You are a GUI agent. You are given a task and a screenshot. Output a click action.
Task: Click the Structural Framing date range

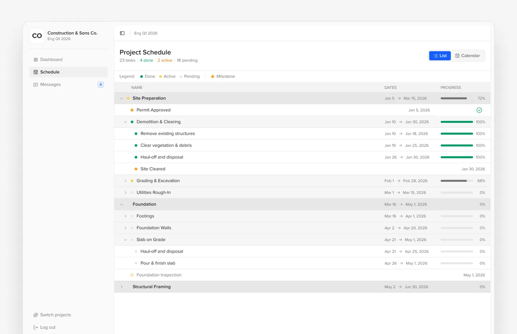coord(406,287)
